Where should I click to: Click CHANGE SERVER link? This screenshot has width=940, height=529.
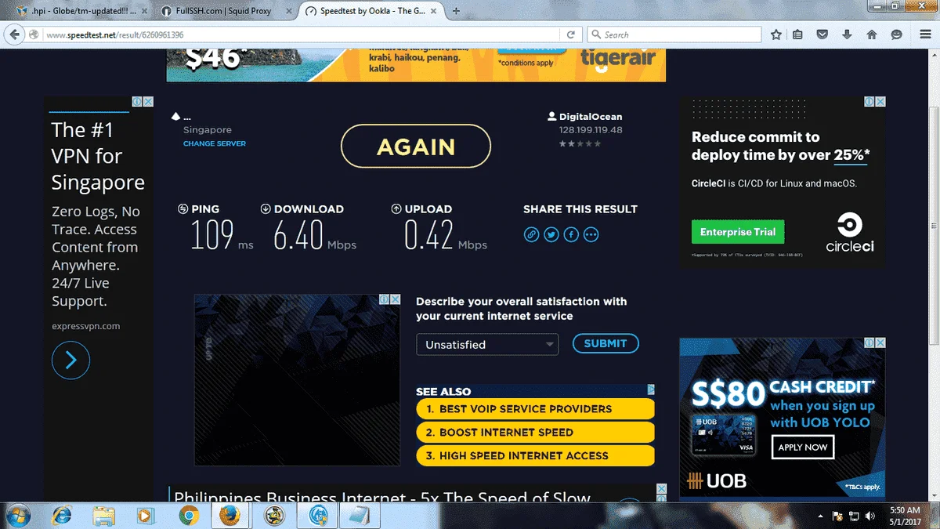(215, 143)
